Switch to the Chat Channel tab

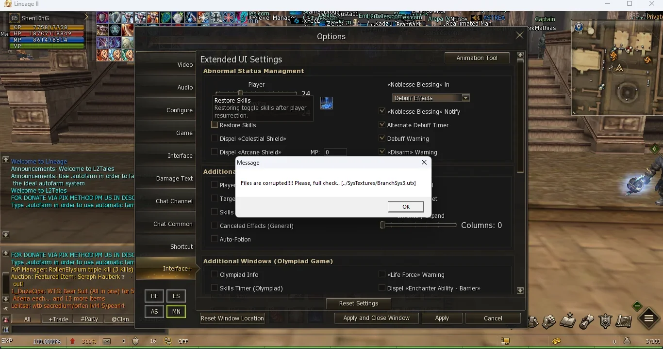coord(166,201)
